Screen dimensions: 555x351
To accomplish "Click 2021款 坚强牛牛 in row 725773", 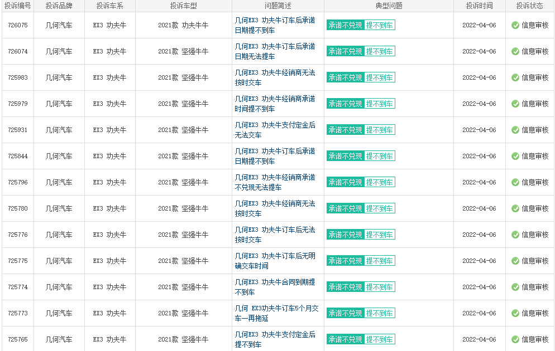I will [x=183, y=313].
